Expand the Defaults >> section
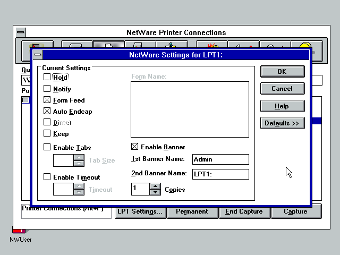The width and height of the screenshot is (340, 255). (x=282, y=123)
